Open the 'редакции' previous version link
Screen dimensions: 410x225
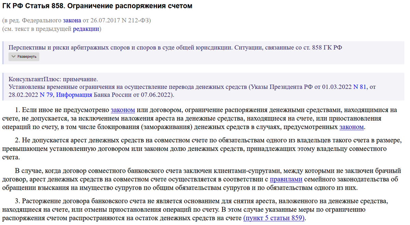(x=86, y=29)
